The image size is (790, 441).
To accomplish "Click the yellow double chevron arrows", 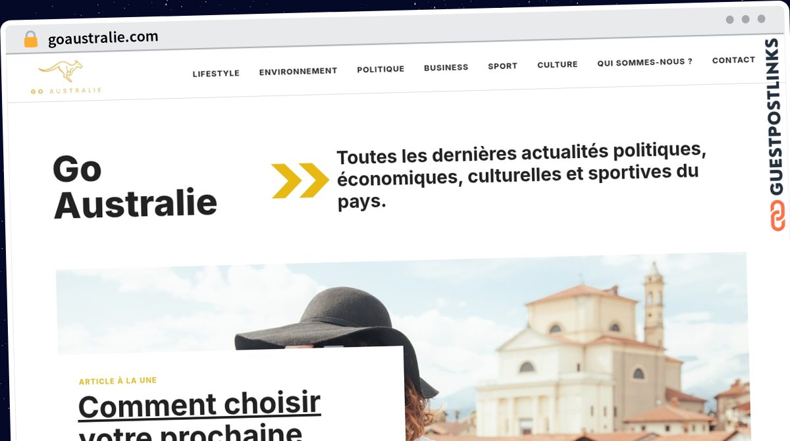I will (300, 180).
